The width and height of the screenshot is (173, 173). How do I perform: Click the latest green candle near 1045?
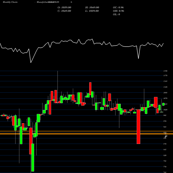click(x=163, y=104)
